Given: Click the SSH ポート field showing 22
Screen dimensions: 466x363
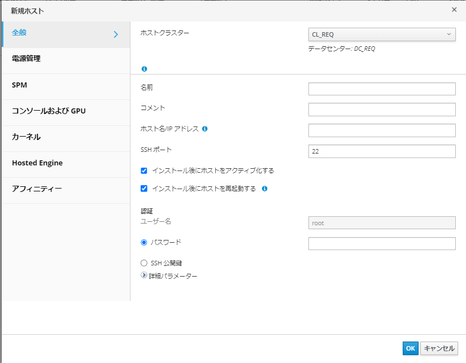Looking at the screenshot, I should click(x=382, y=151).
